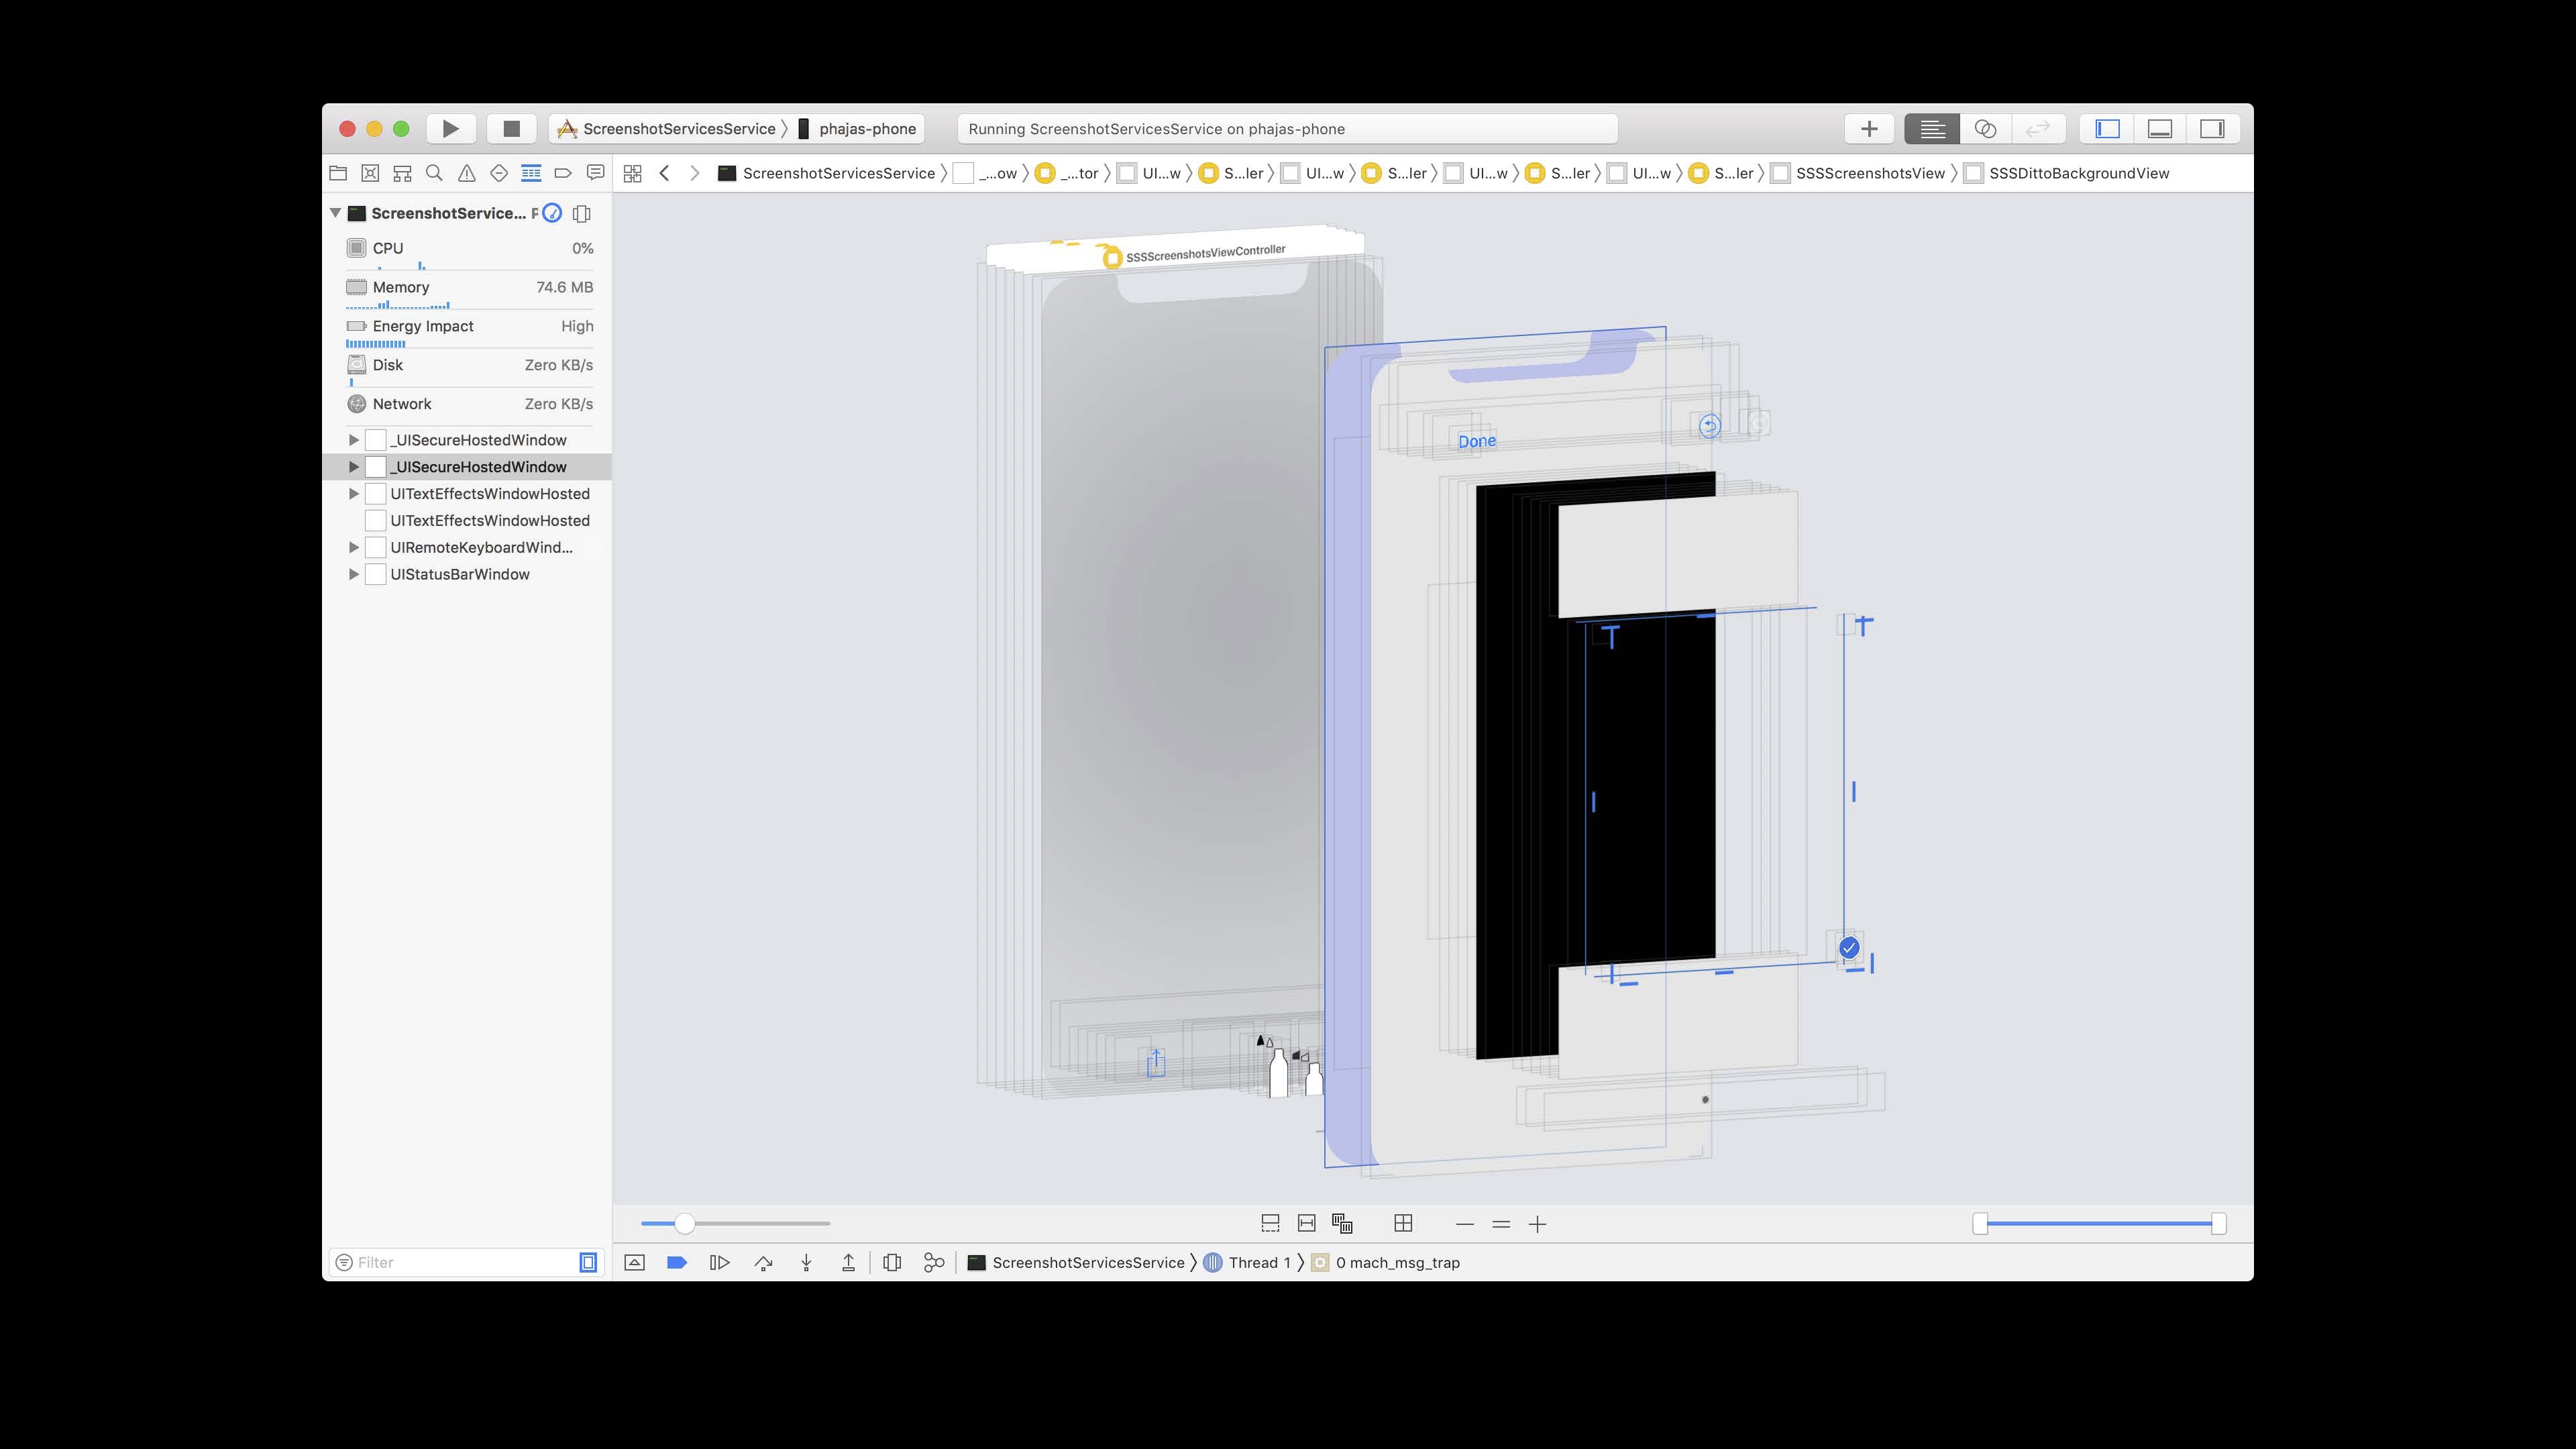Toggle the bottom debug area panel
The height and width of the screenshot is (1449, 2576).
2160,129
